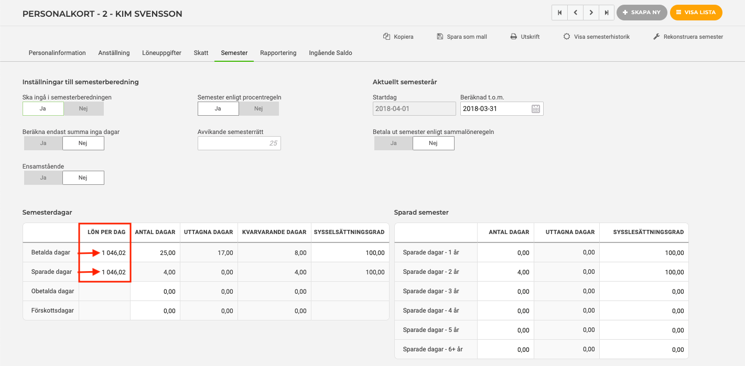
Task: Click Betalda dagar sysselsättningsgrad 100,00 field
Action: (x=350, y=253)
